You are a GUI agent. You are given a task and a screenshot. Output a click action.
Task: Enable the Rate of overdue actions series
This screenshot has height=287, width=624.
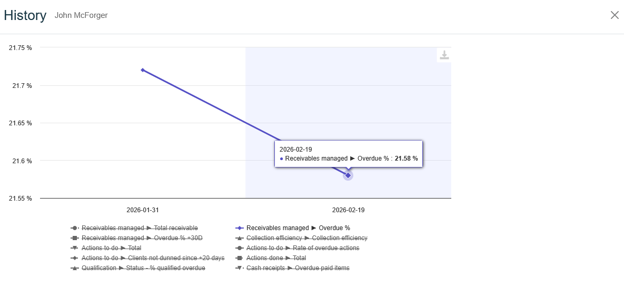[303, 248]
